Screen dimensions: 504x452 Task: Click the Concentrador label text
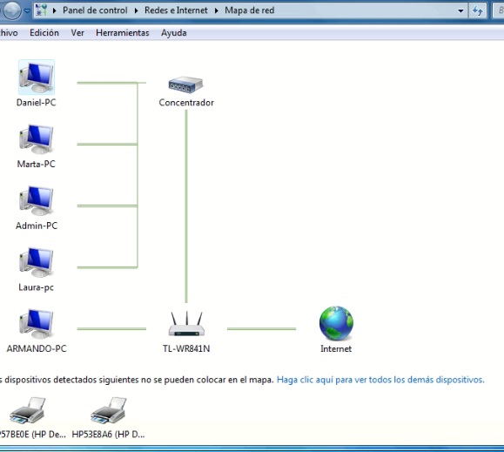point(186,103)
